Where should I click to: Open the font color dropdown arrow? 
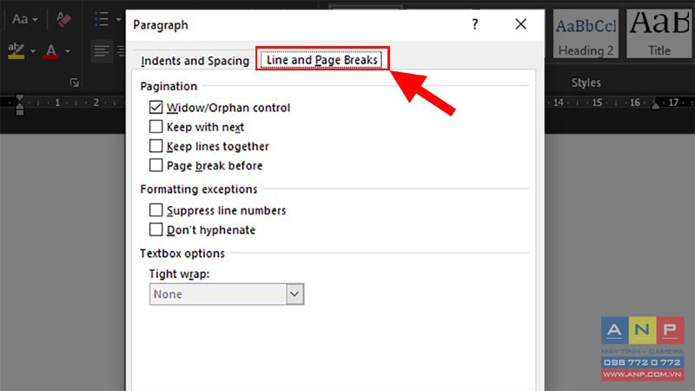(x=68, y=51)
